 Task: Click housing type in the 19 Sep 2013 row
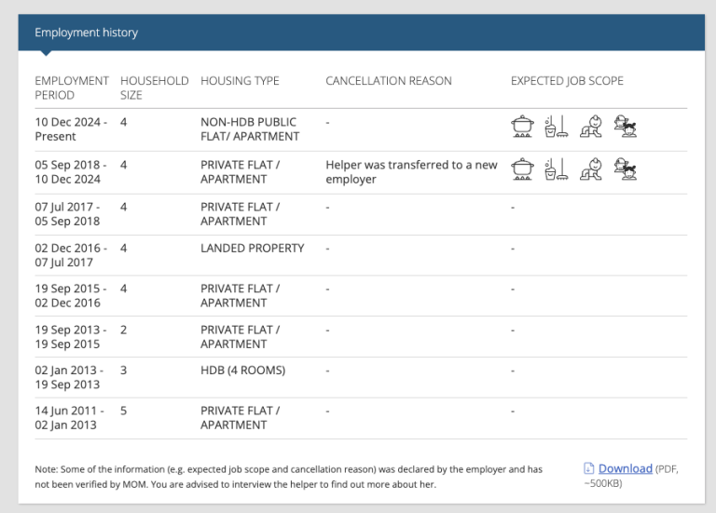[x=241, y=336]
